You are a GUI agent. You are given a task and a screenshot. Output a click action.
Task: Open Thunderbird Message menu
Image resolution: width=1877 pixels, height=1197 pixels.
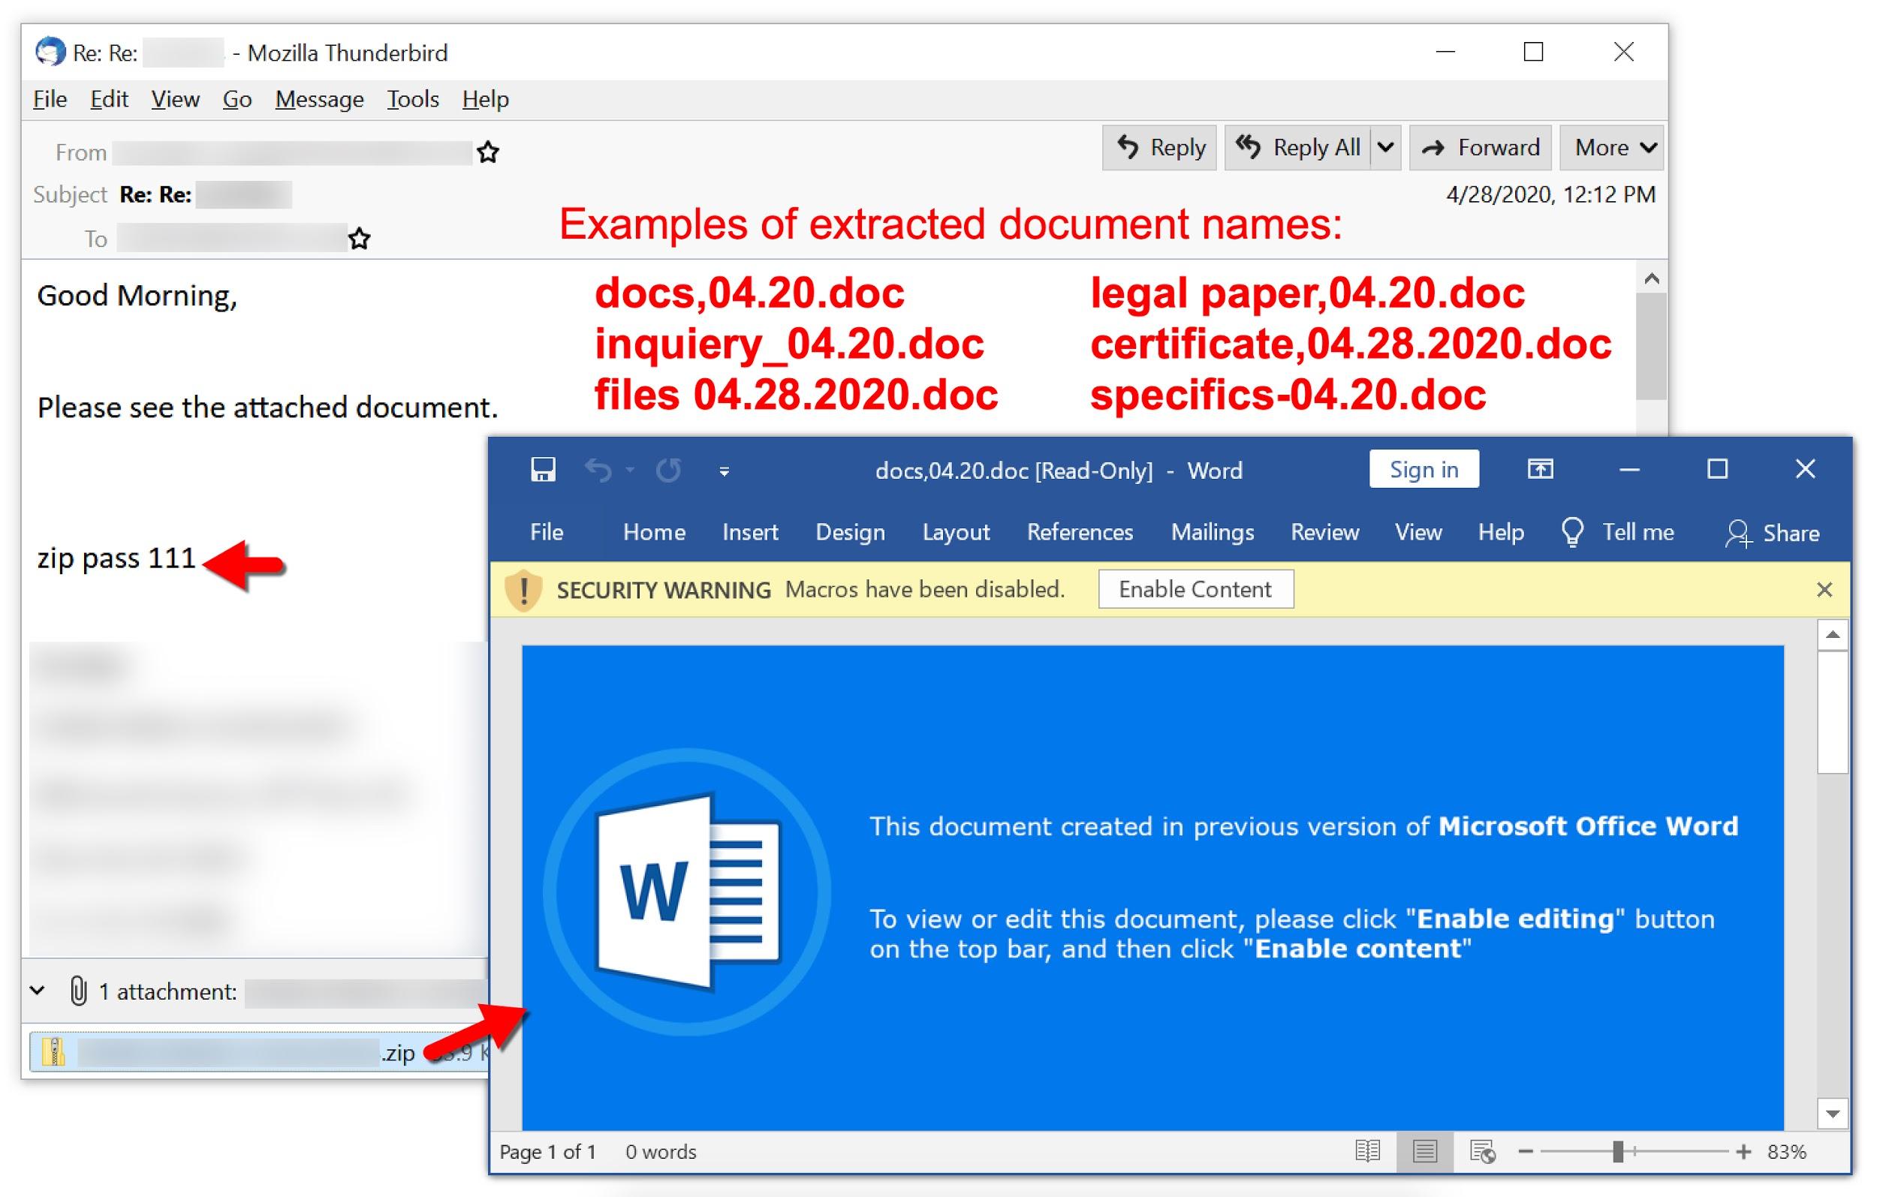[x=319, y=99]
